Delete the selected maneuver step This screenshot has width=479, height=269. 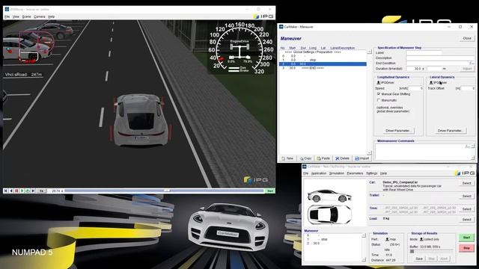tap(343, 158)
